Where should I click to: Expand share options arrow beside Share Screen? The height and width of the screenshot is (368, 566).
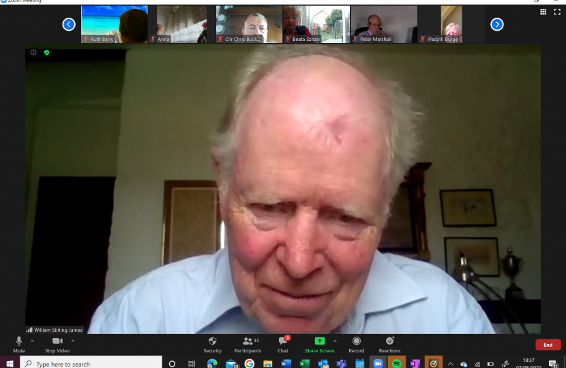(x=335, y=341)
